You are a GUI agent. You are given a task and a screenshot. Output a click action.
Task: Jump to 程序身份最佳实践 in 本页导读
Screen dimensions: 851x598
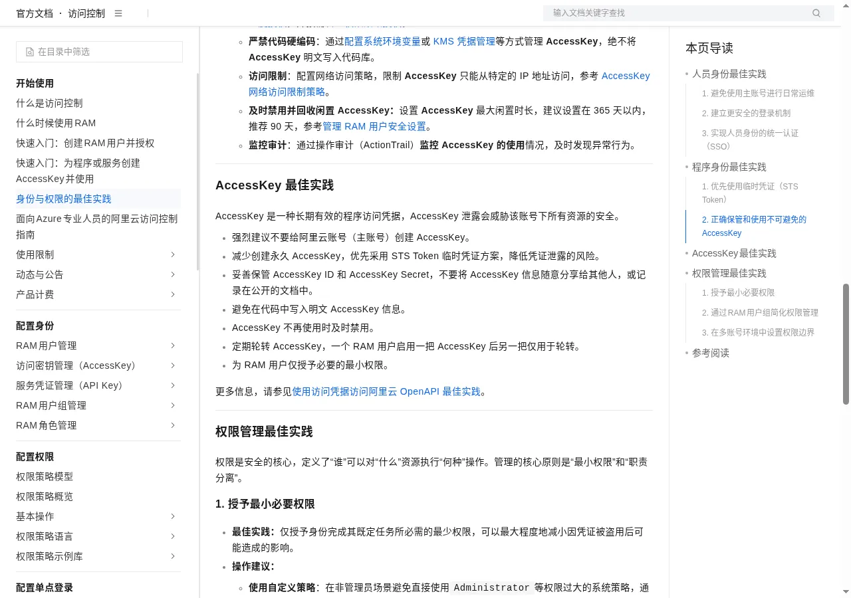tap(729, 167)
